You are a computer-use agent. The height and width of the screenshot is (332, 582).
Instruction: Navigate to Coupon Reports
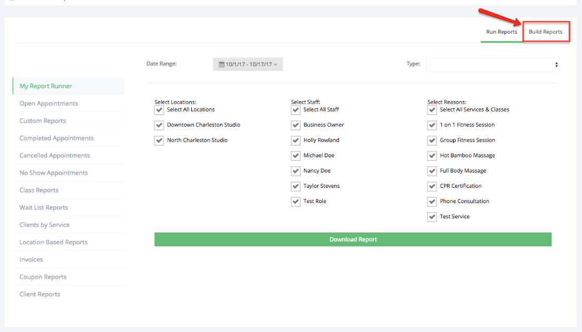(42, 277)
